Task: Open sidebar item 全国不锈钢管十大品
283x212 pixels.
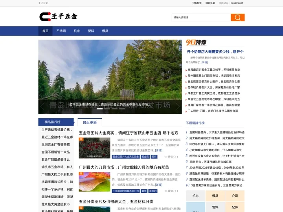Action: (55, 152)
